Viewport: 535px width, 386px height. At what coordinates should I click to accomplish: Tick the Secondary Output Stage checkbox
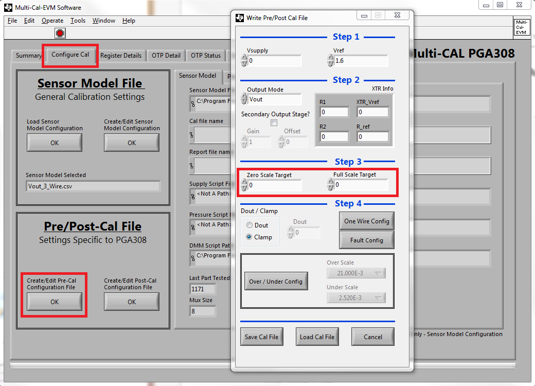coord(274,123)
